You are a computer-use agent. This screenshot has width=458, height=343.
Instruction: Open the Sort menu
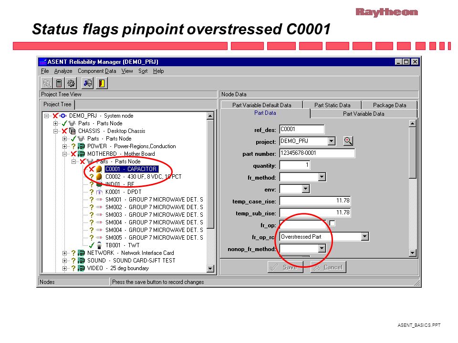[143, 71]
